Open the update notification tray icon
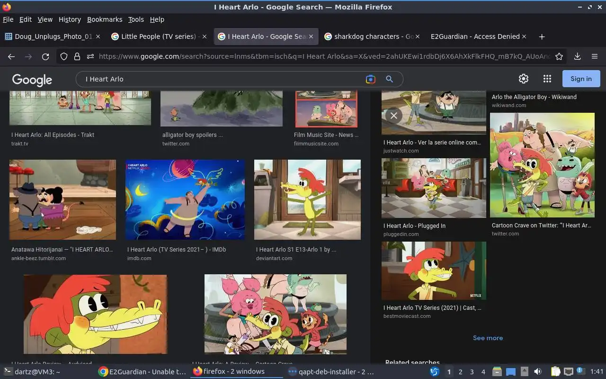Image resolution: width=606 pixels, height=379 pixels. coord(580,372)
